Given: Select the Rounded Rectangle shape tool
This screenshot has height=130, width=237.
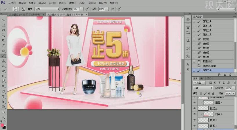Looking at the screenshot, I should (x=3, y=107).
